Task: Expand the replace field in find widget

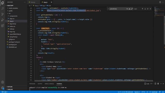Action: [108, 9]
